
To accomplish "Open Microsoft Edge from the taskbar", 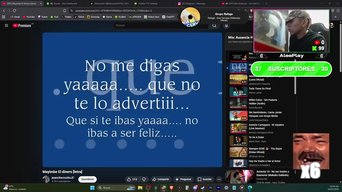I will point(250,188).
